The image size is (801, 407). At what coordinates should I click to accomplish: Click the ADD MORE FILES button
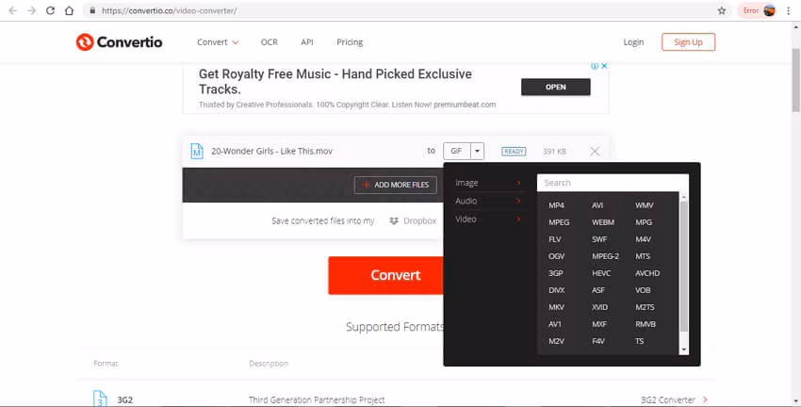396,185
